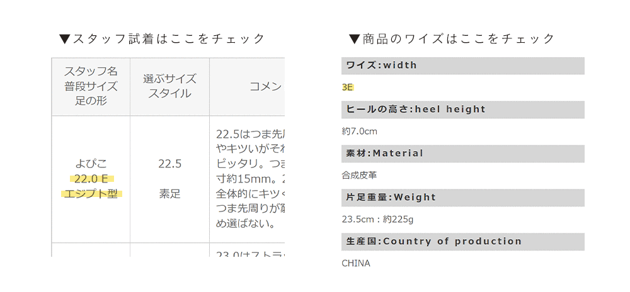Click the chosen size 22.5 cell
The image size is (630, 292).
tap(169, 164)
